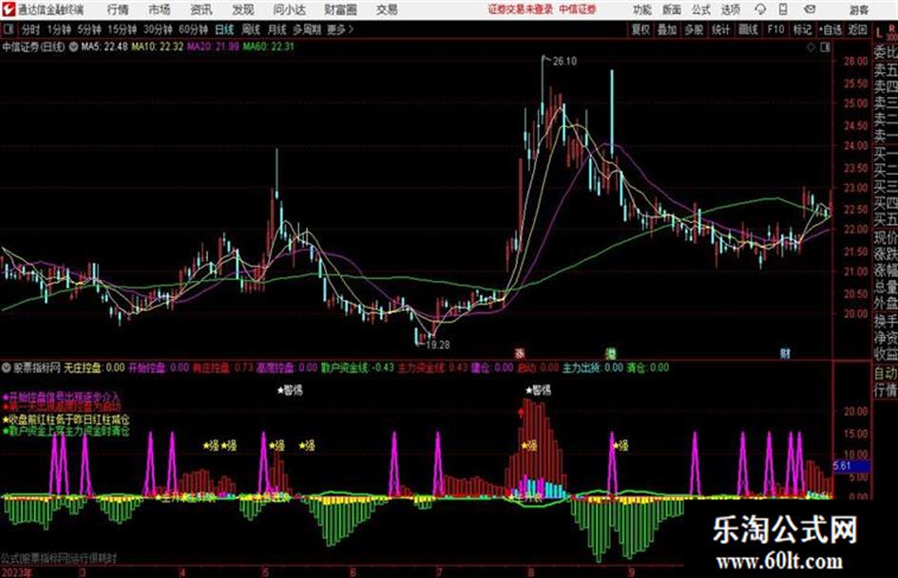This screenshot has width=898, height=578.
Task: Open the 行情 menu
Action: [x=118, y=9]
